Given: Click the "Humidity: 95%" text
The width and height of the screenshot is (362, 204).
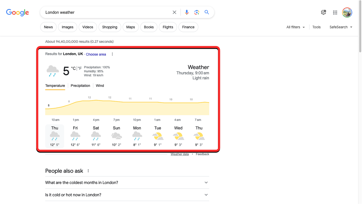Looking at the screenshot, I should coord(94,71).
